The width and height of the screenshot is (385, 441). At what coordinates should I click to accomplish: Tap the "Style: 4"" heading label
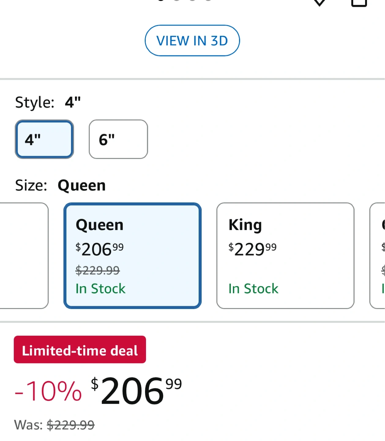[48, 102]
